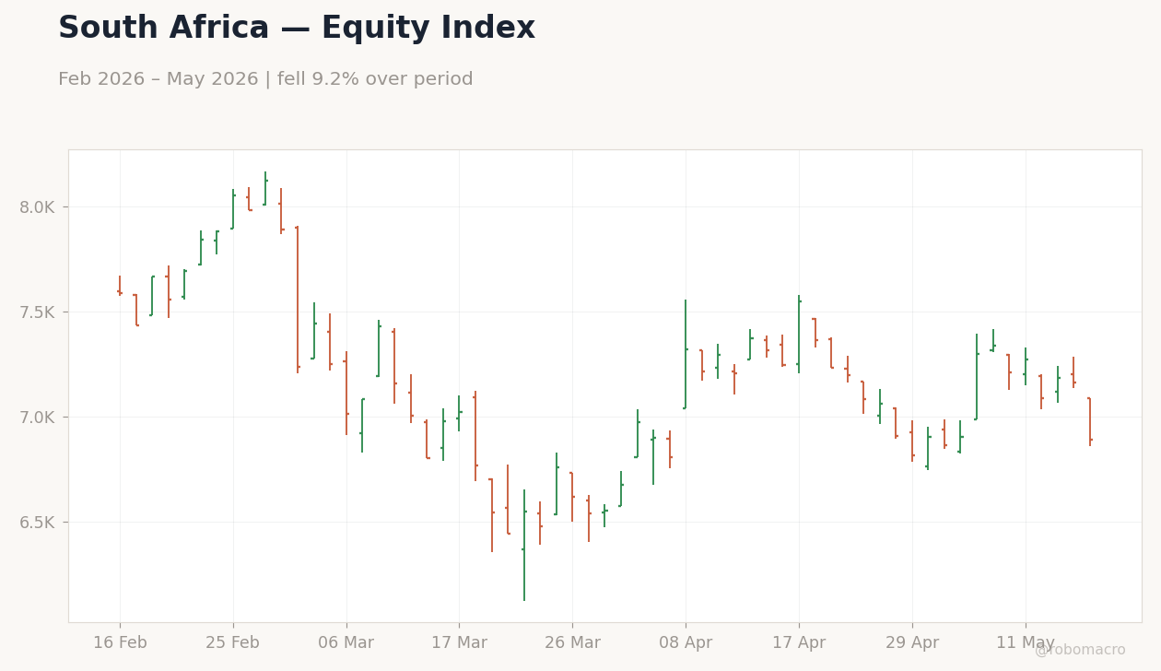This screenshot has height=671, width=1161.
Task: Open the @robomacro watermark link
Action: coord(1080,651)
